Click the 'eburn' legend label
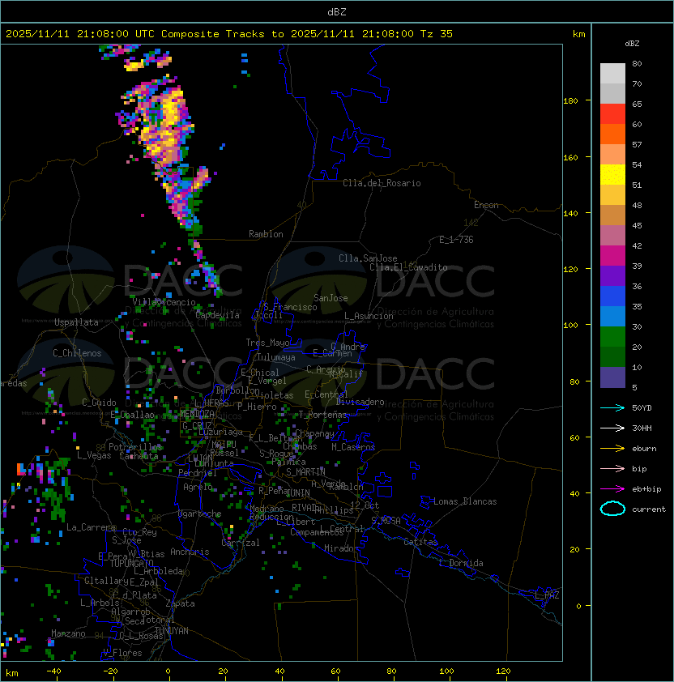Image resolution: width=674 pixels, height=682 pixels. pos(644,449)
